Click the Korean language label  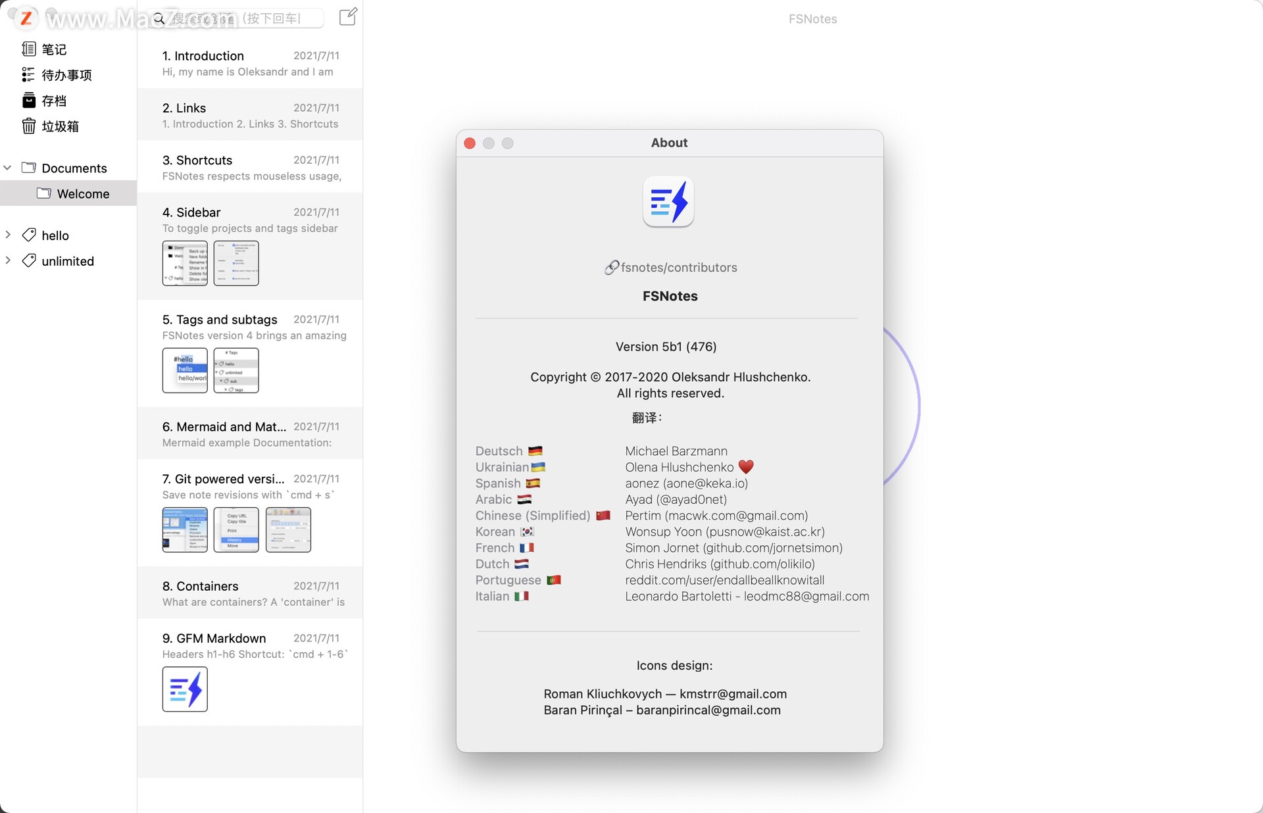tap(495, 531)
